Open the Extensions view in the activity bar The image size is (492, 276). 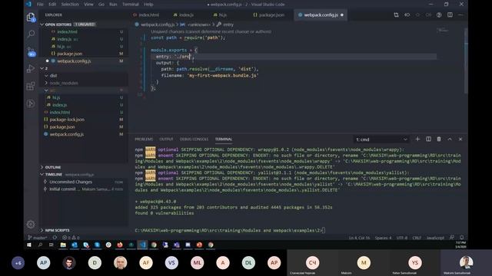point(31,86)
